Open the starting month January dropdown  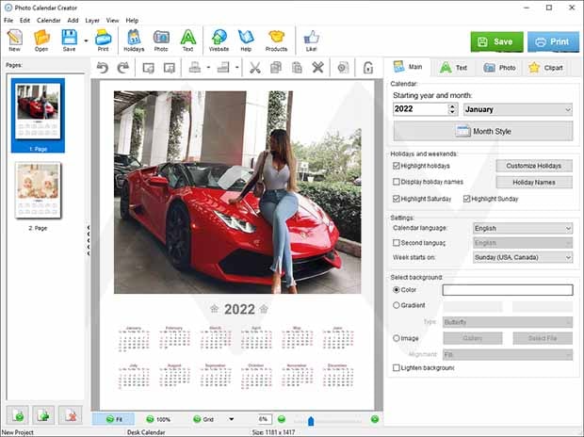tap(518, 109)
